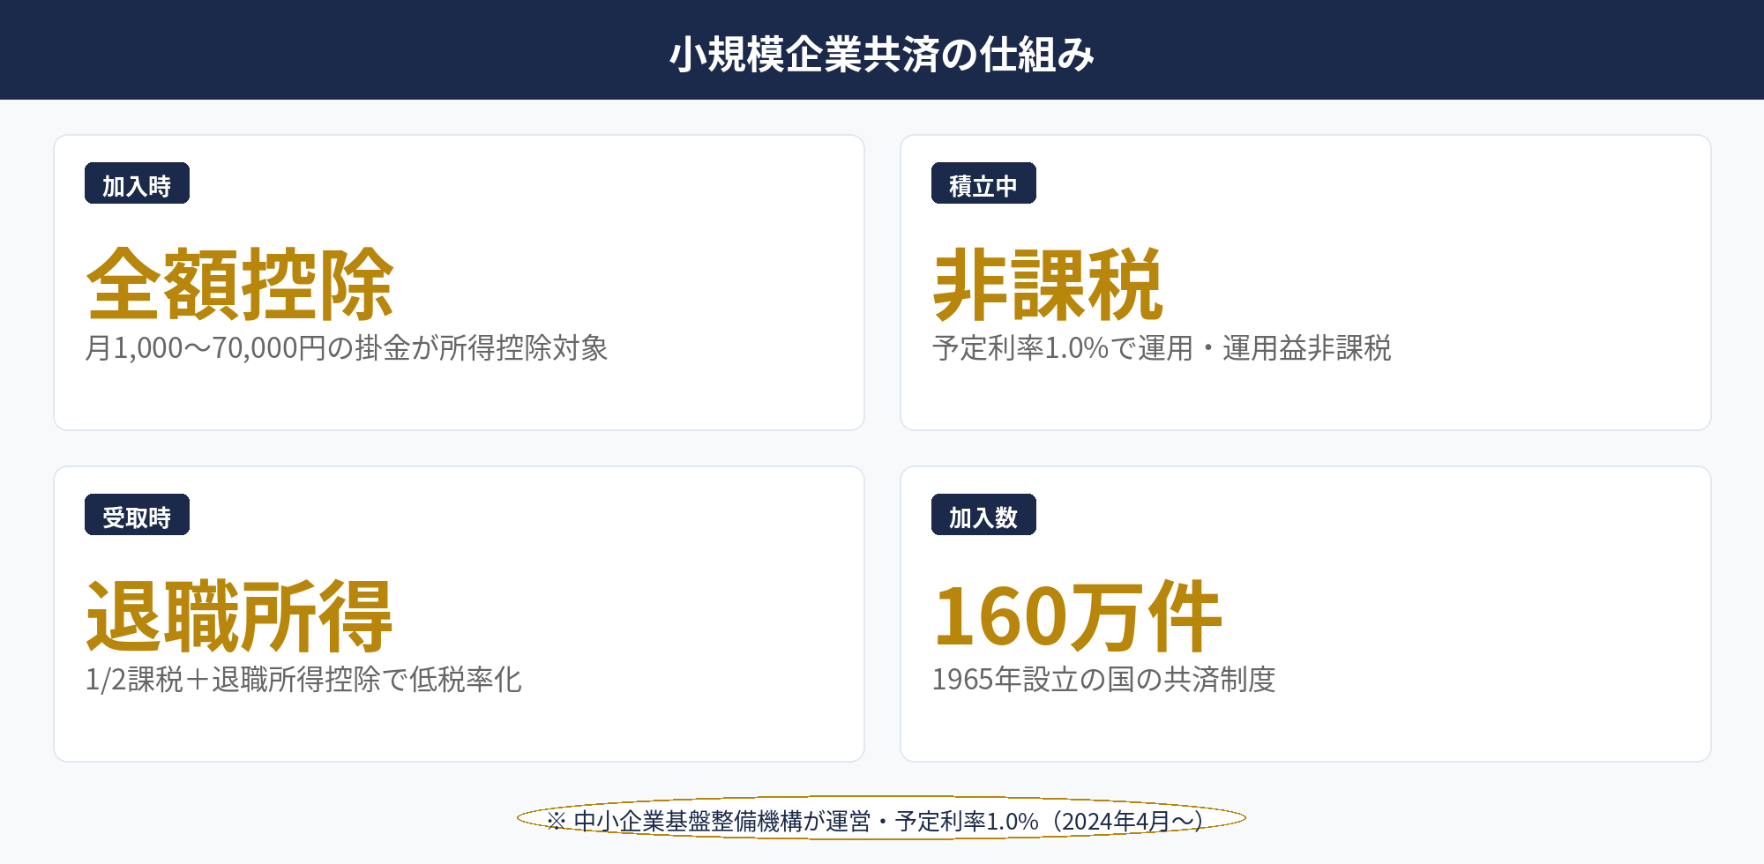Click the 加入時 badge on the first card
The width and height of the screenshot is (1764, 864).
[x=138, y=184]
